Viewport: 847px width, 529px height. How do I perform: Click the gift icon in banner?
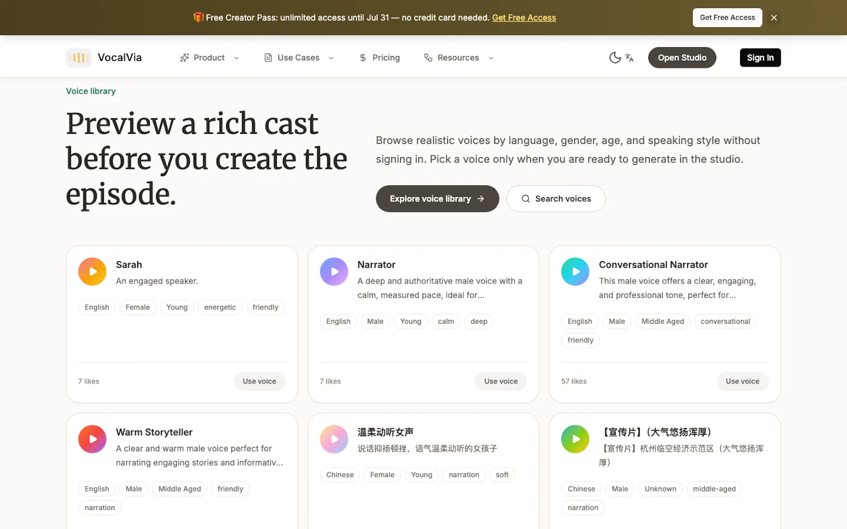199,17
